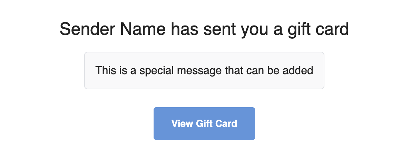Click "Gift" on the blue button

click(205, 123)
